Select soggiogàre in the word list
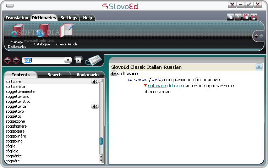 pos(51,131)
